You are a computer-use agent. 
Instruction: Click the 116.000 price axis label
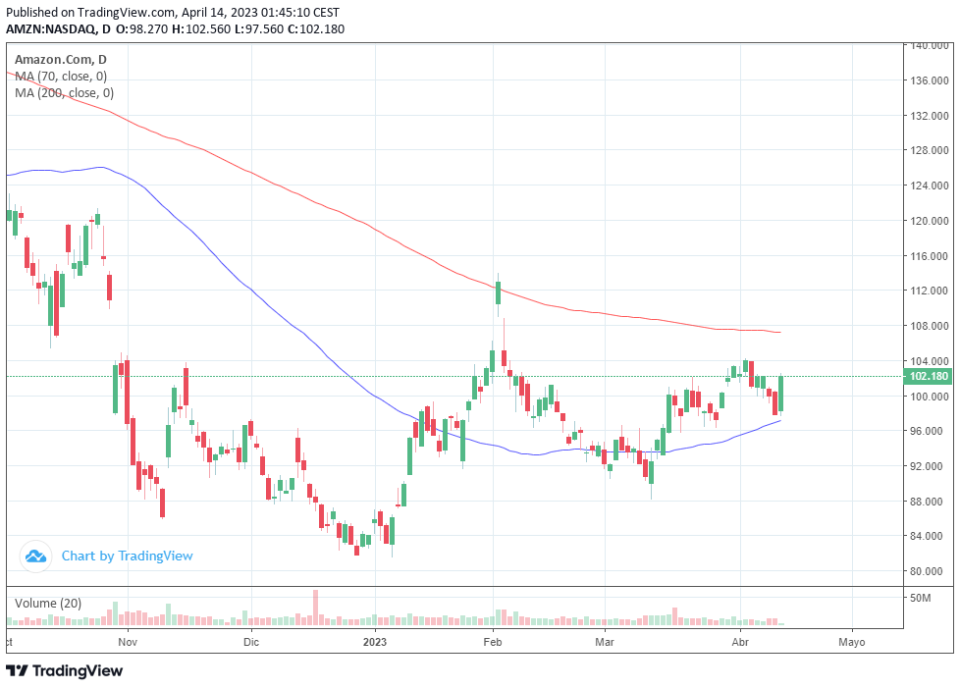coord(930,256)
